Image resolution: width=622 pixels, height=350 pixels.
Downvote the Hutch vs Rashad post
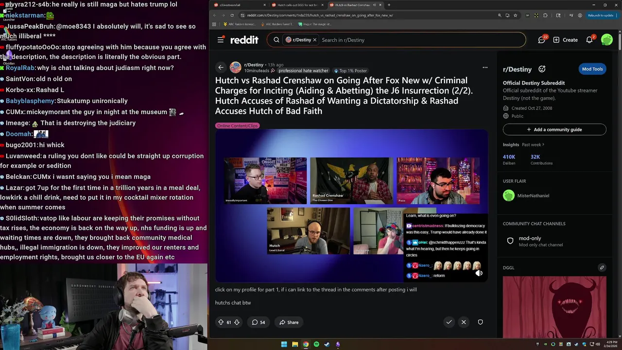[237, 322]
